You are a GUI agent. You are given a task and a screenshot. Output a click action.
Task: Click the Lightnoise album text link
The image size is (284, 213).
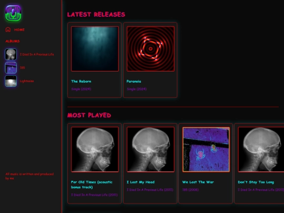(27, 81)
